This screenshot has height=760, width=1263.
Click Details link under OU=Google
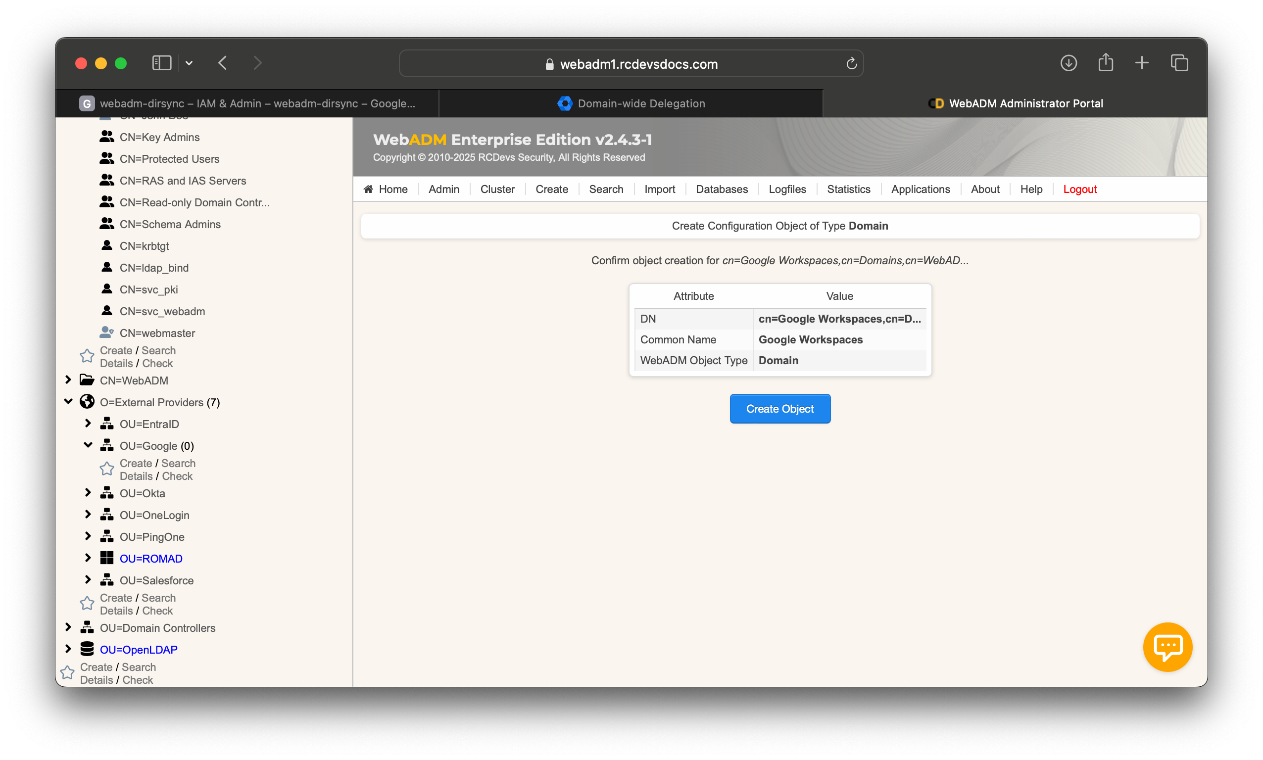[136, 476]
